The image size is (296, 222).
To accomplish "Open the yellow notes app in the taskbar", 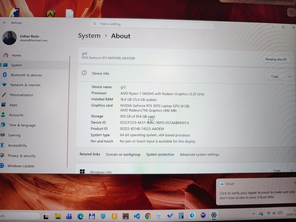I will coord(115,216).
